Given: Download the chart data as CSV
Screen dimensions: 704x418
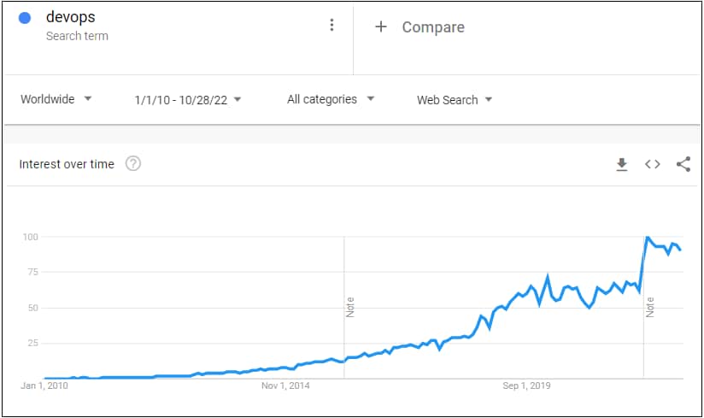Looking at the screenshot, I should (x=622, y=164).
